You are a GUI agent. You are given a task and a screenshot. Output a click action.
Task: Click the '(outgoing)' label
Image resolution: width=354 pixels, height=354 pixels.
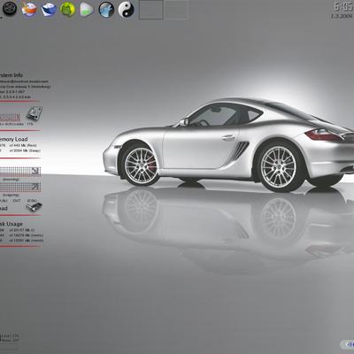click(x=11, y=195)
